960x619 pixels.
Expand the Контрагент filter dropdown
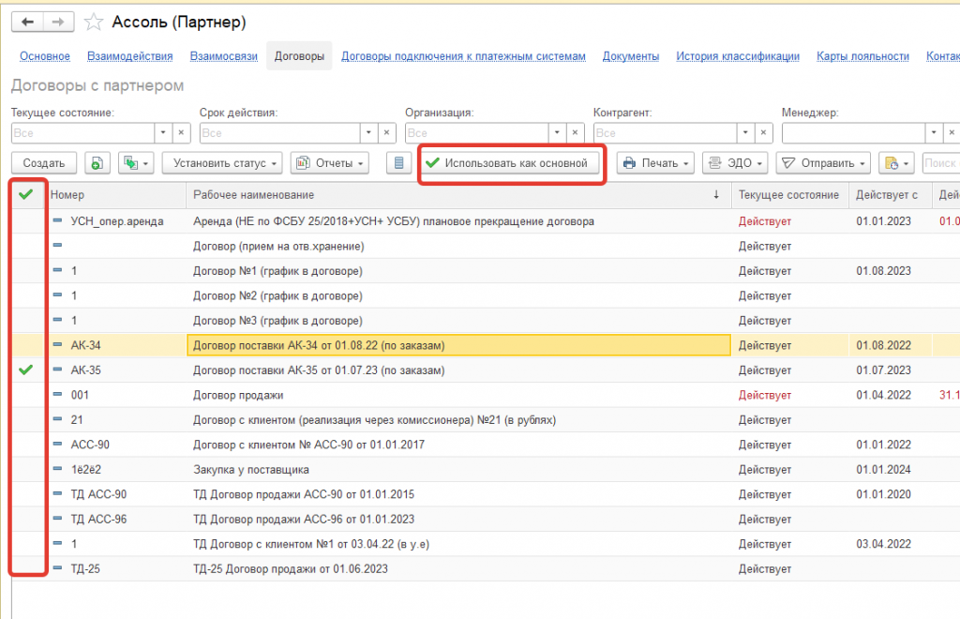point(745,133)
